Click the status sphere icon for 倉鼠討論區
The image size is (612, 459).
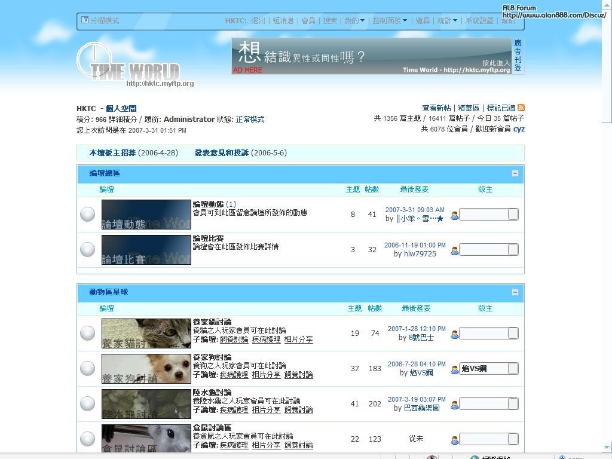(x=87, y=438)
